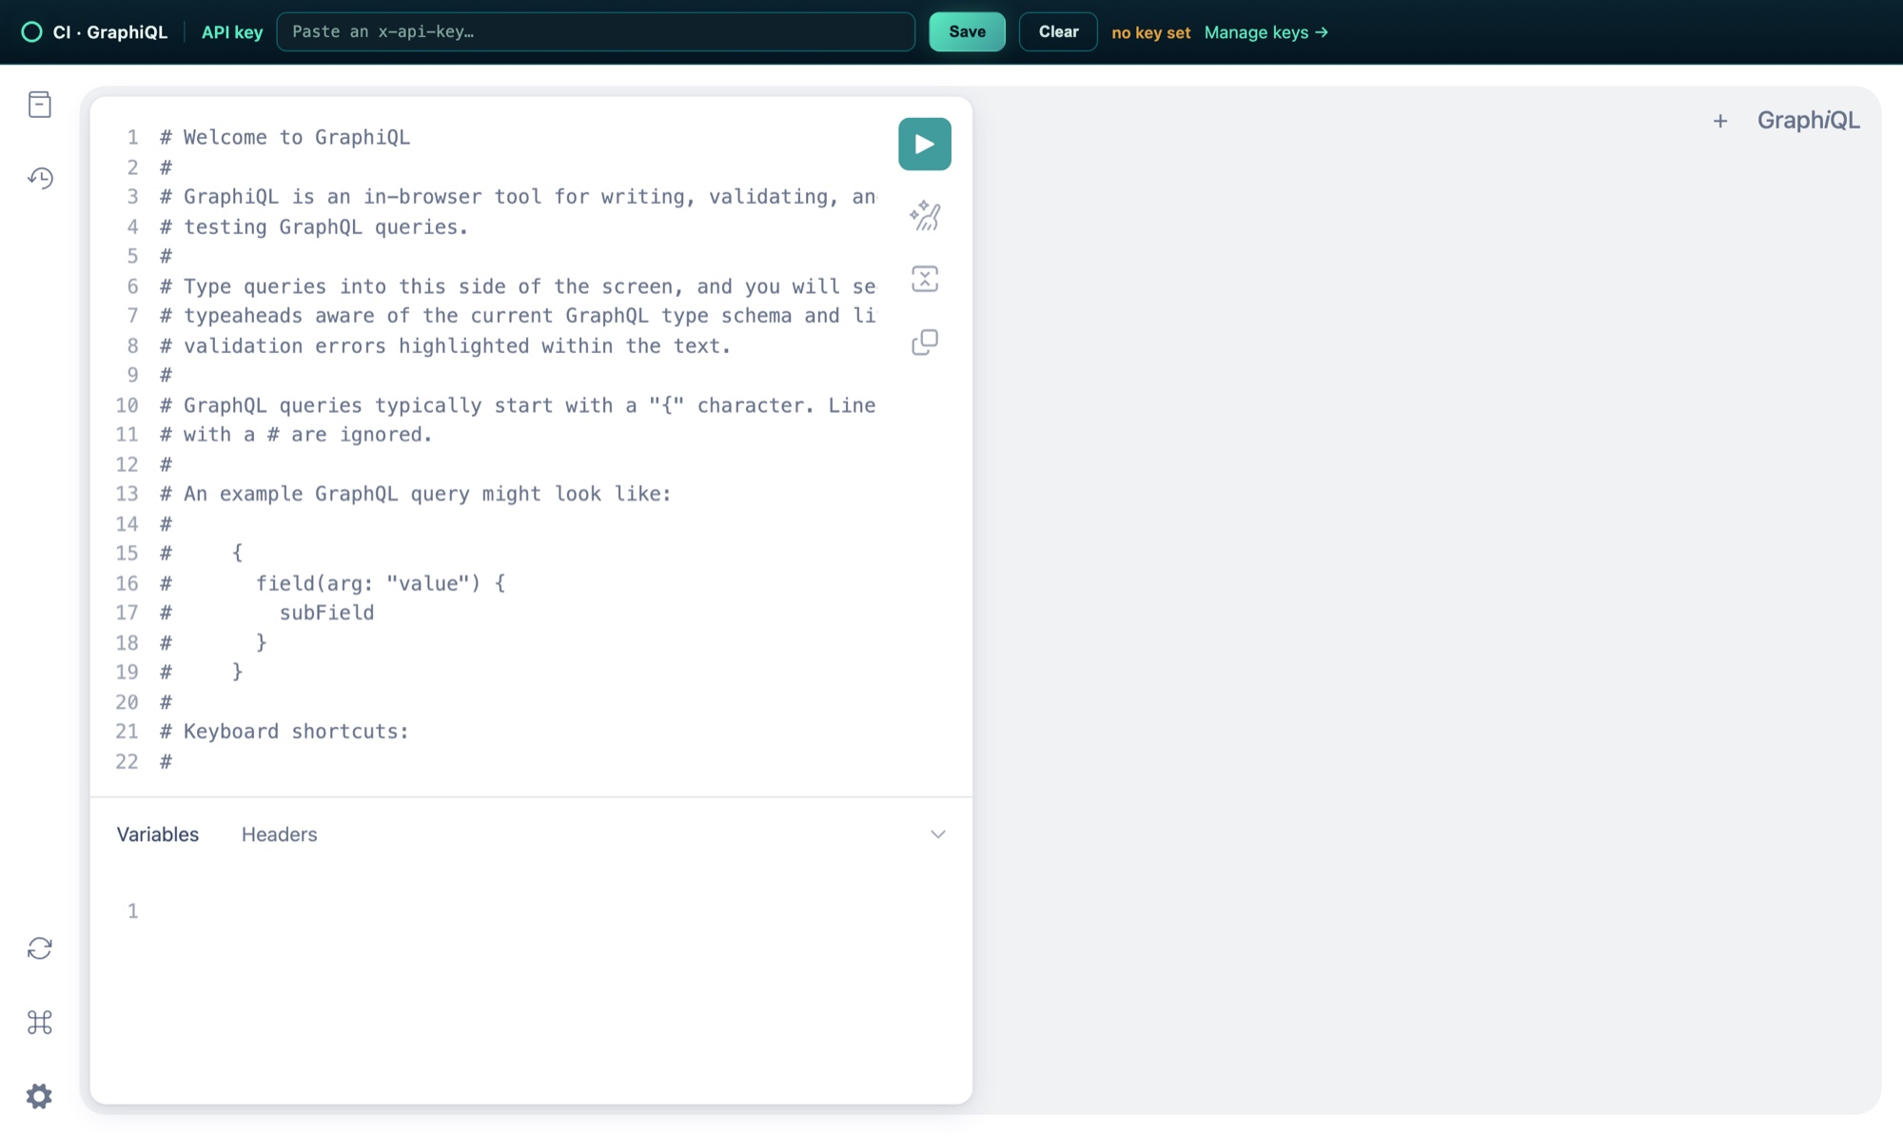Click the "# with a # are ignored." line
1903x1136 pixels.
click(x=296, y=435)
